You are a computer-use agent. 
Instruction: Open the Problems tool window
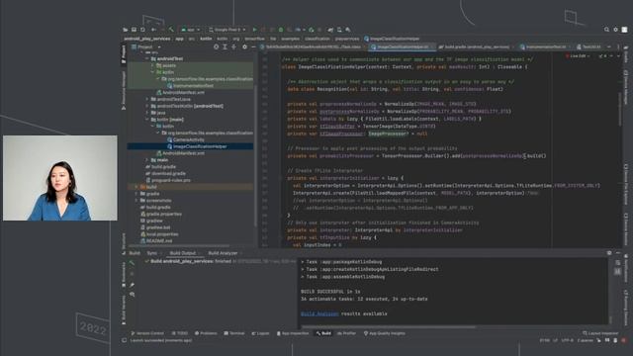(x=206, y=333)
